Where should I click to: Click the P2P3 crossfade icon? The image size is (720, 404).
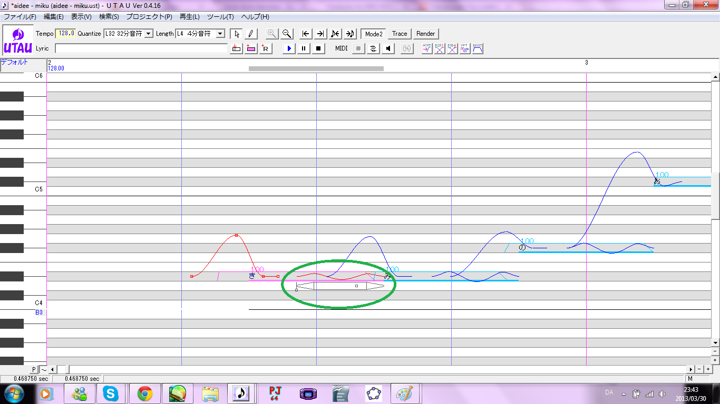[439, 48]
